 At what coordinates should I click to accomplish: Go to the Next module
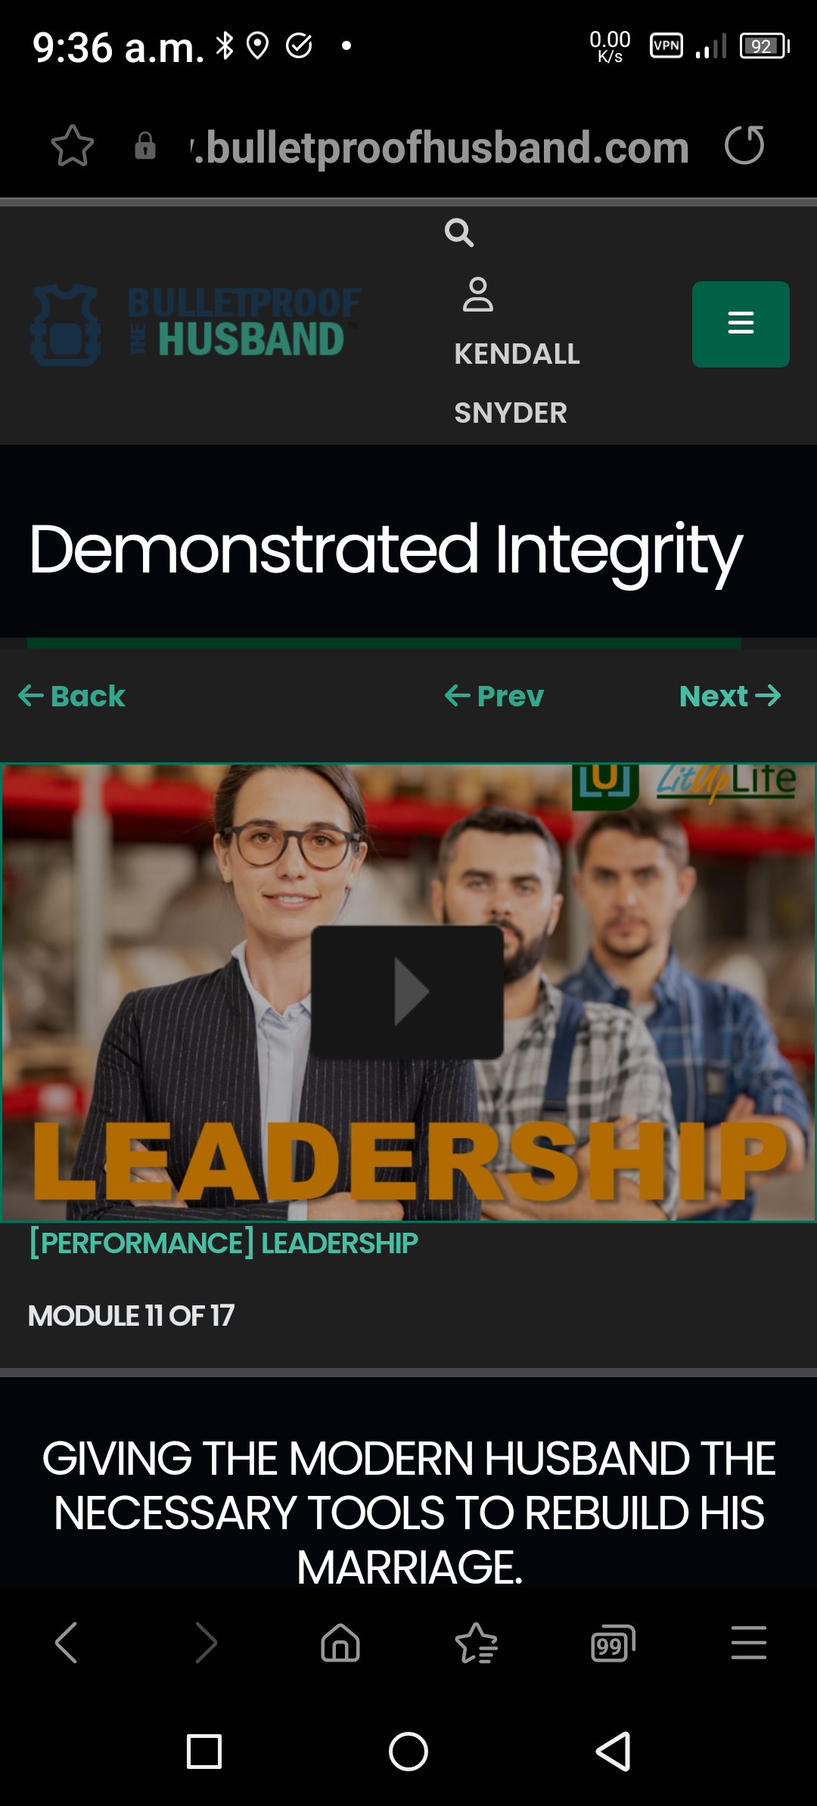(730, 696)
